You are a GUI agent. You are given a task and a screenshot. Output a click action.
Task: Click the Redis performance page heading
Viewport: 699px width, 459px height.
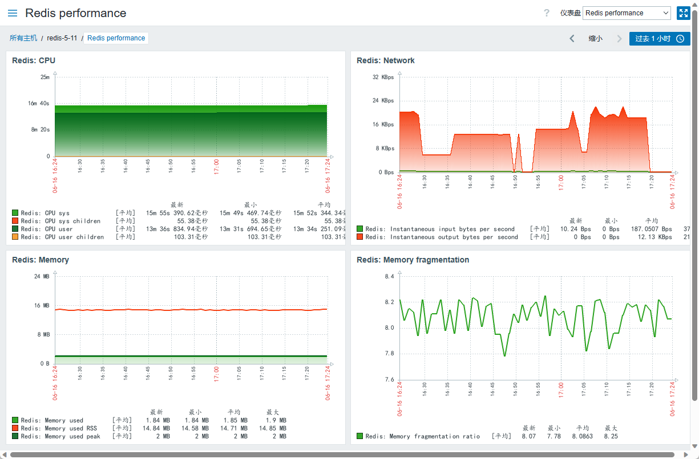coord(76,13)
